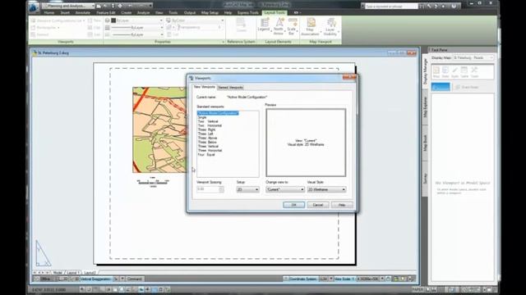Open the Map Book side tab
This screenshot has height=295, width=526.
point(425,143)
